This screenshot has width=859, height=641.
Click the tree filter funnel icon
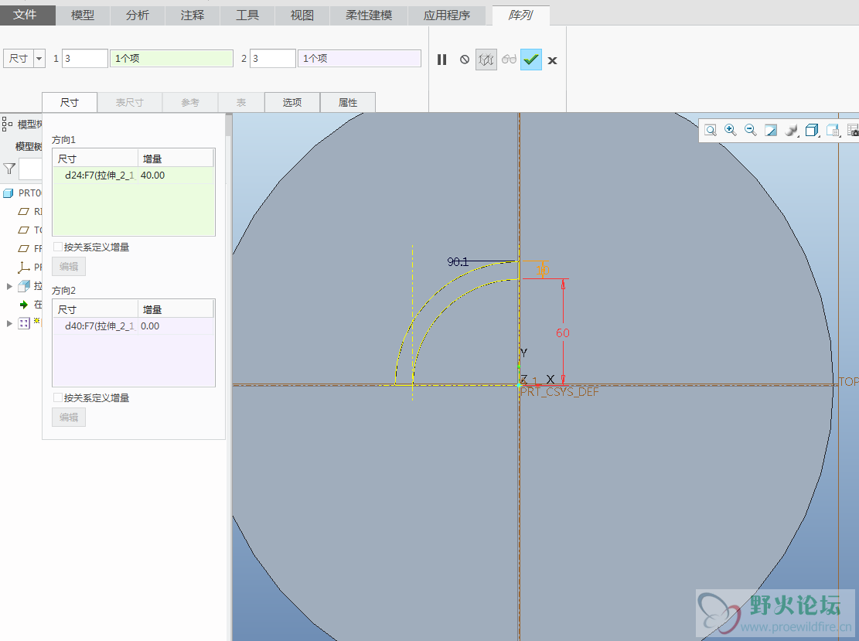[x=9, y=169]
